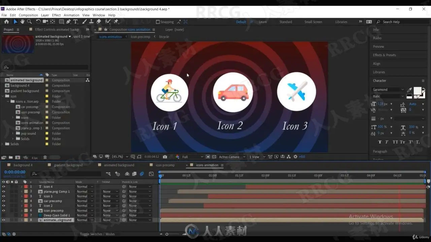Select the Roto Brush tool

(x=108, y=22)
